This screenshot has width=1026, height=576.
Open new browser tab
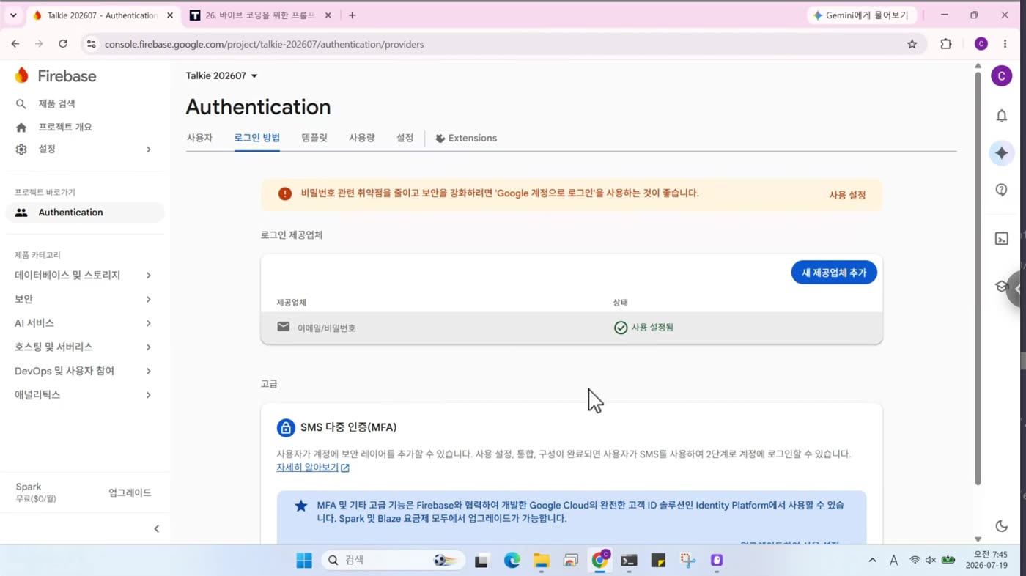click(x=353, y=15)
